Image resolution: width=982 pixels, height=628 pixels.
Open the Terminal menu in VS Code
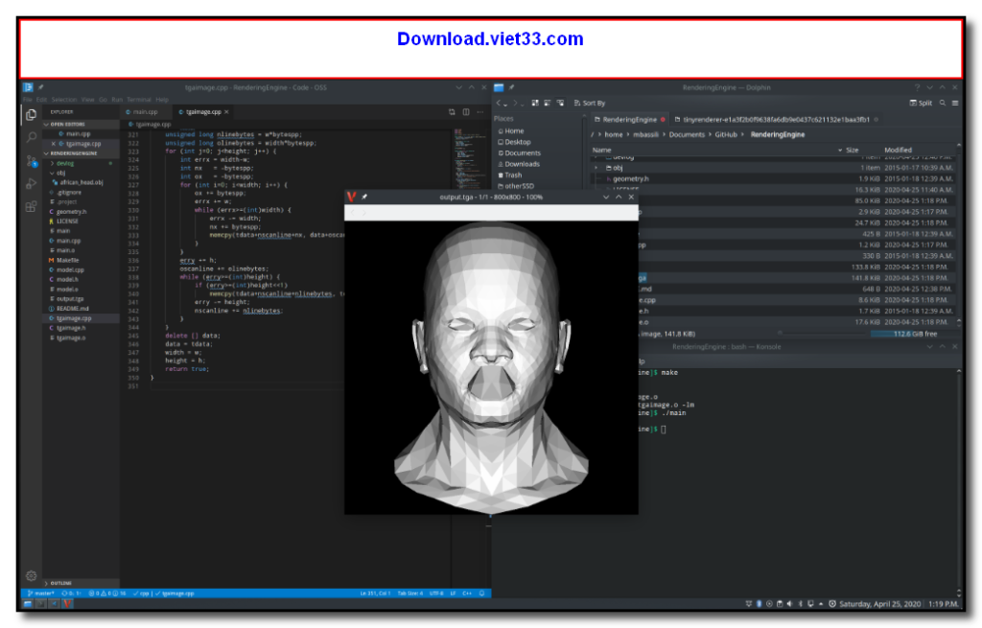137,99
